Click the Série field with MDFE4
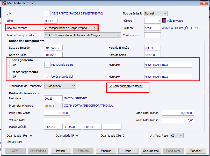 coord(51,21)
